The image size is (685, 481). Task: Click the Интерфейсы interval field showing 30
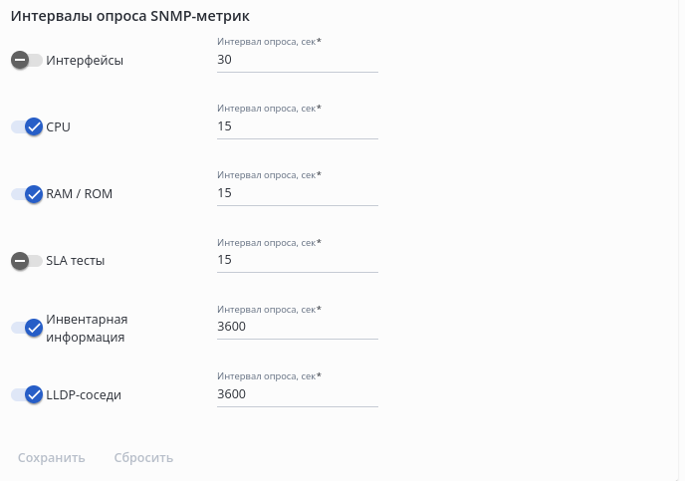(297, 60)
